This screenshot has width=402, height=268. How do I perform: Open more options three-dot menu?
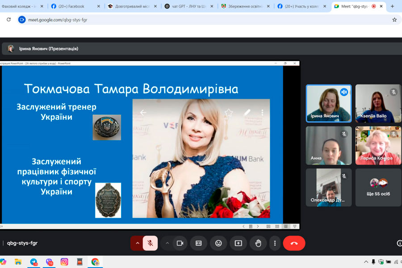point(275,243)
